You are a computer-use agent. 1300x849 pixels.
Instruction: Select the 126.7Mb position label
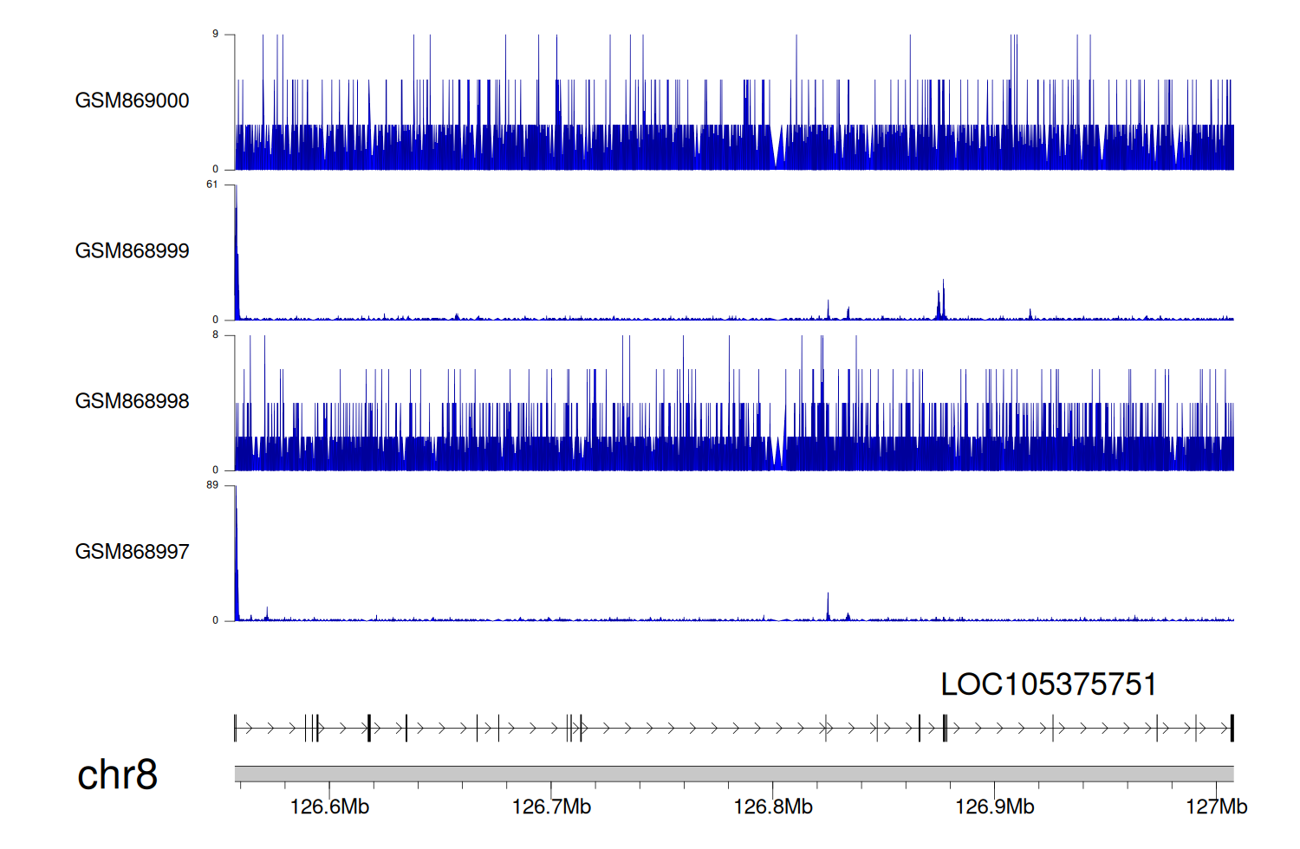pos(551,807)
